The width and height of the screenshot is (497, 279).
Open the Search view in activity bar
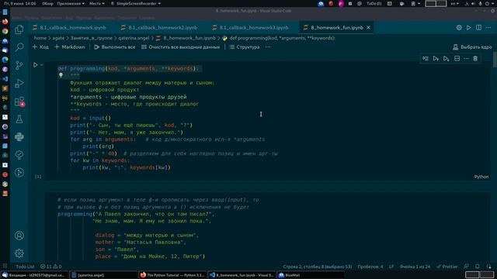pos(19,47)
